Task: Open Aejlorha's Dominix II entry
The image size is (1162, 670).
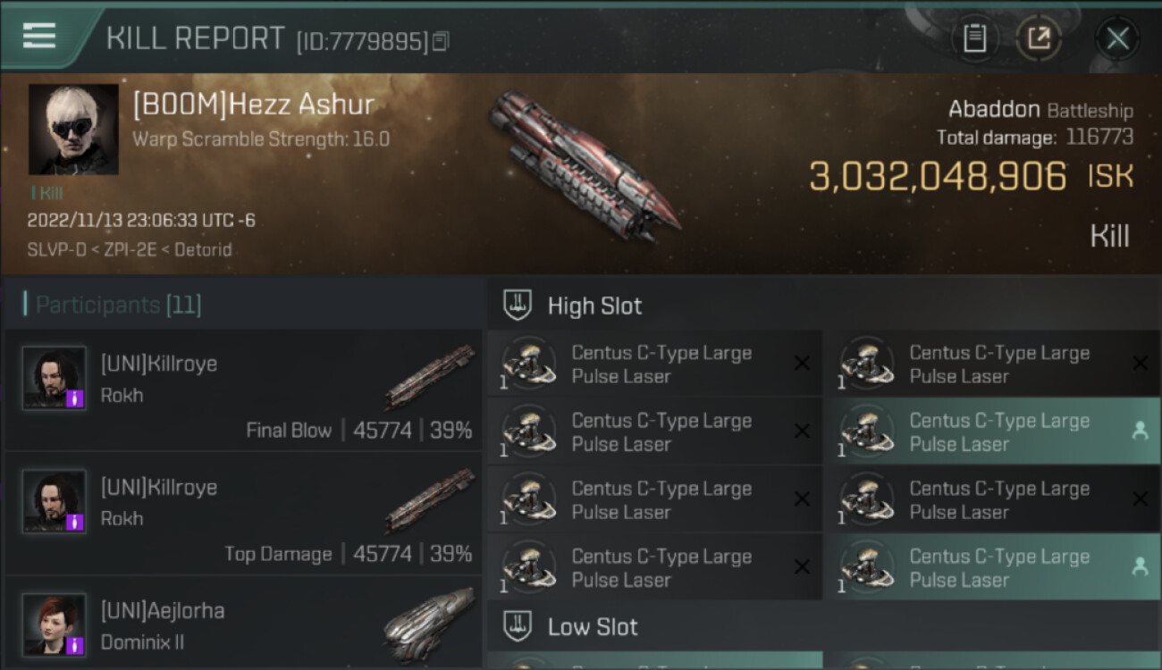Action: [243, 625]
